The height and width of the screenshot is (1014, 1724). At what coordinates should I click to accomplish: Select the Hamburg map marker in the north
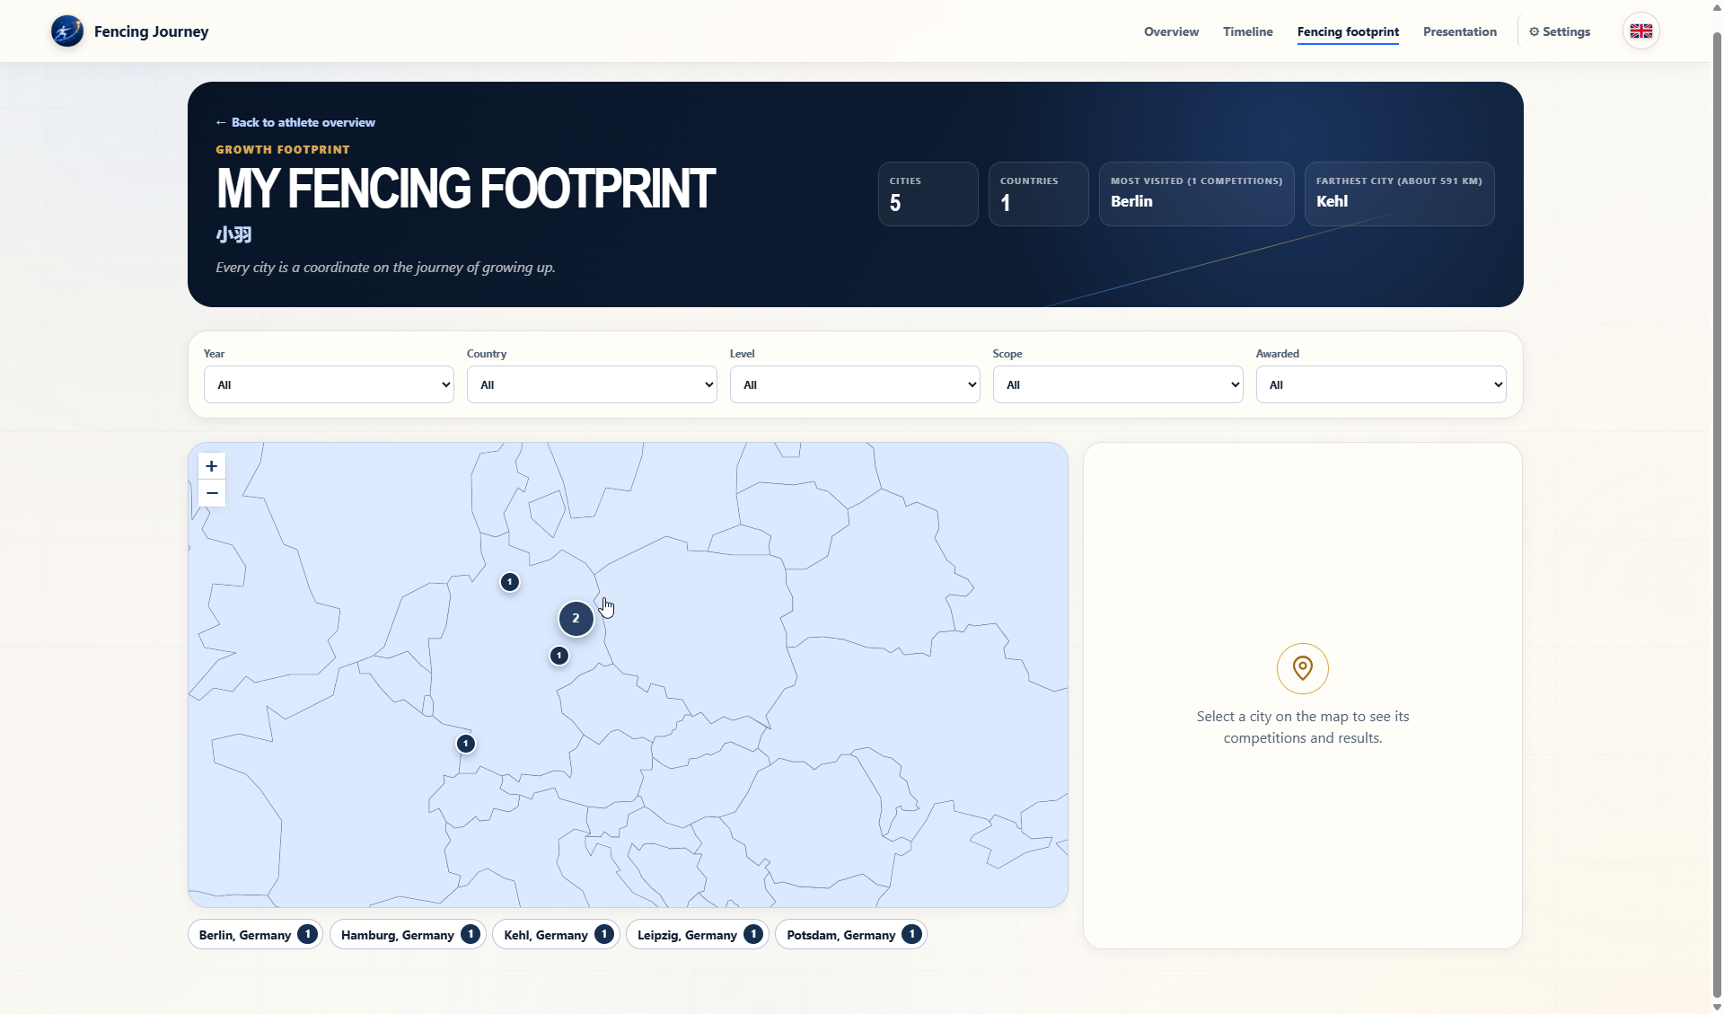tap(510, 582)
